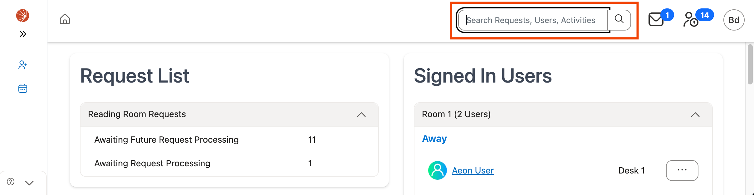
Task: Open the Bd user profile menu
Action: [x=734, y=20]
